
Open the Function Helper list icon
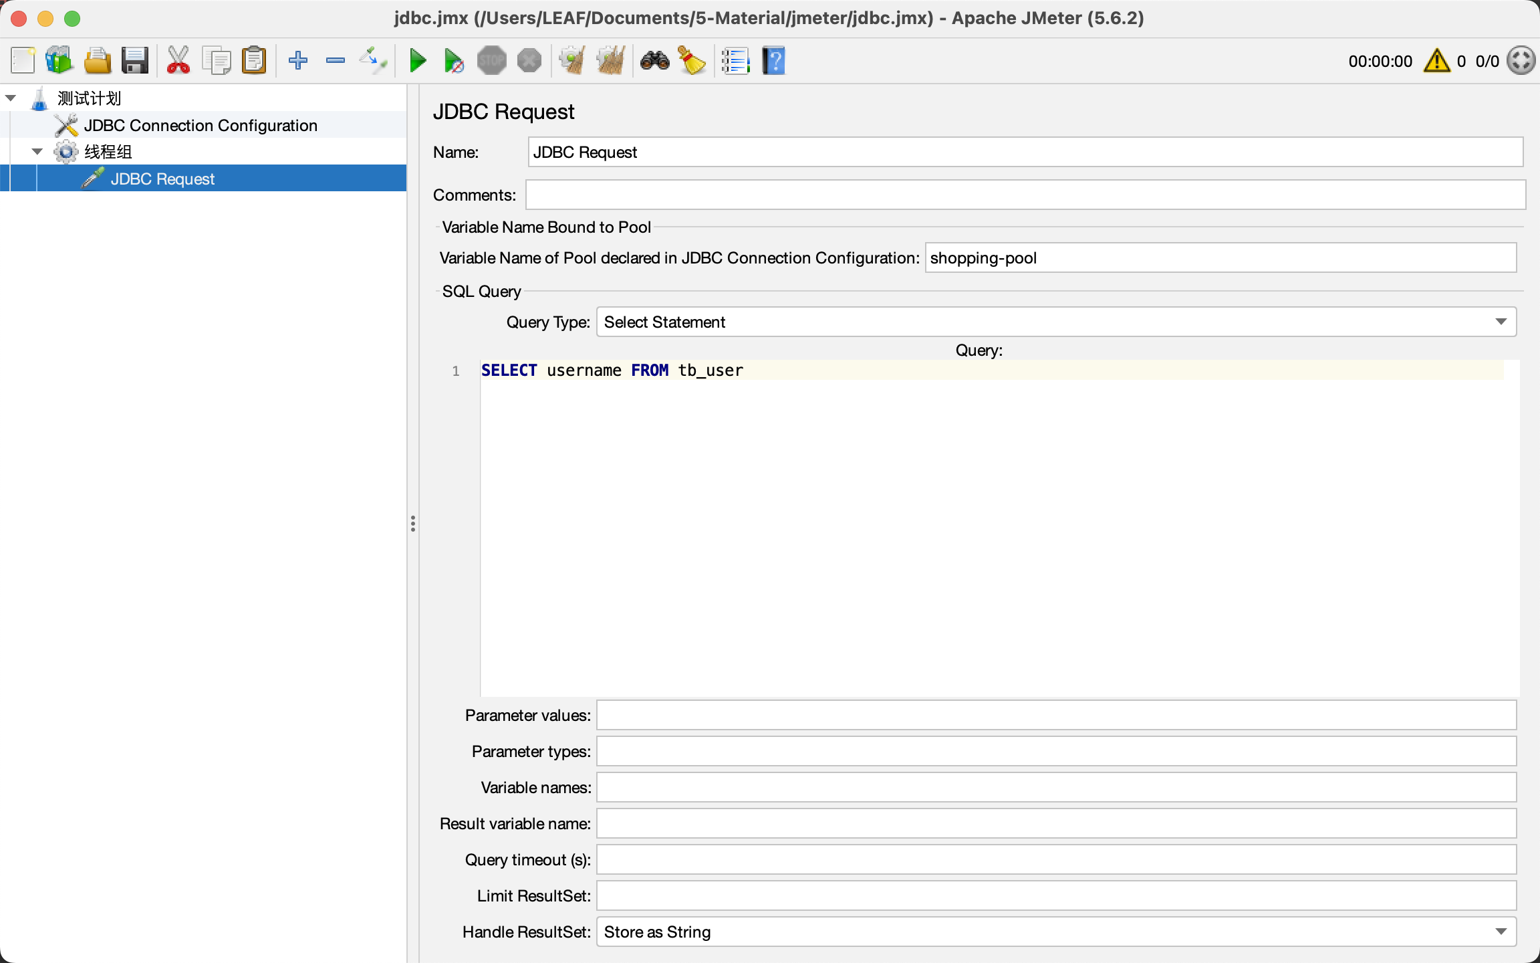pyautogui.click(x=735, y=61)
